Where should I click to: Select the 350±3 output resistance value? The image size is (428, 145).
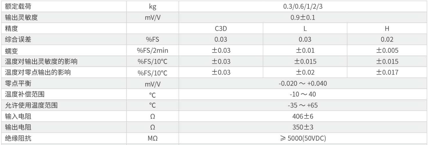pos(303,127)
